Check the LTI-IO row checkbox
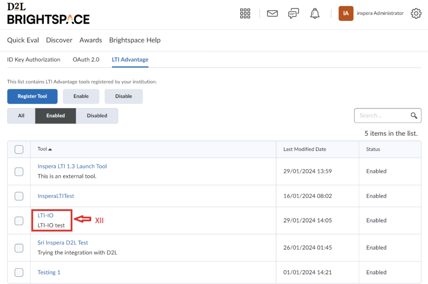 (19, 221)
